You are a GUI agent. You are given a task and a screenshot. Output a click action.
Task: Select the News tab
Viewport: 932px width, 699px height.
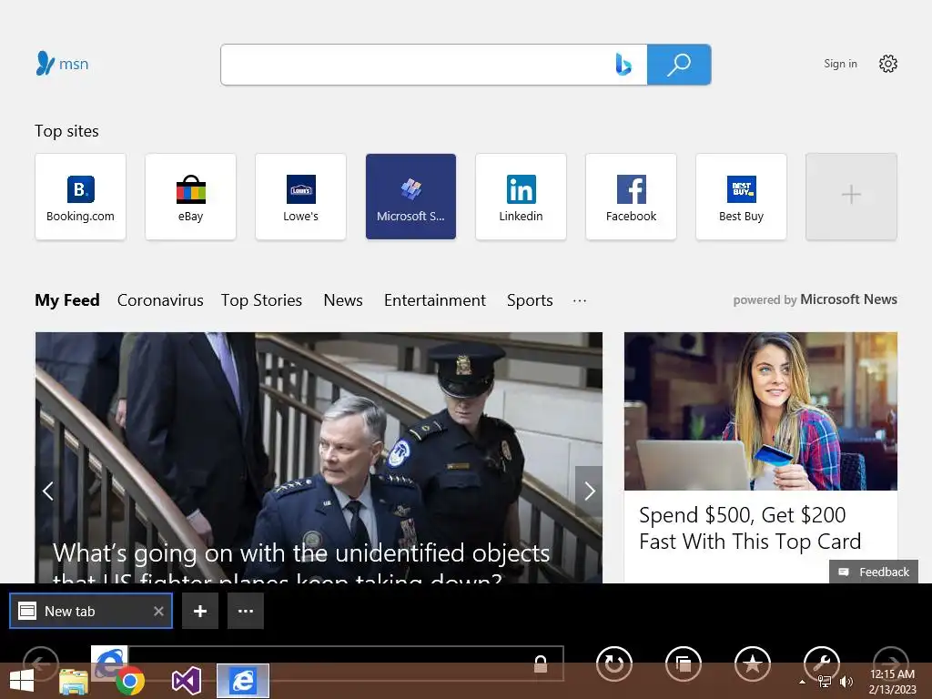[x=343, y=300]
